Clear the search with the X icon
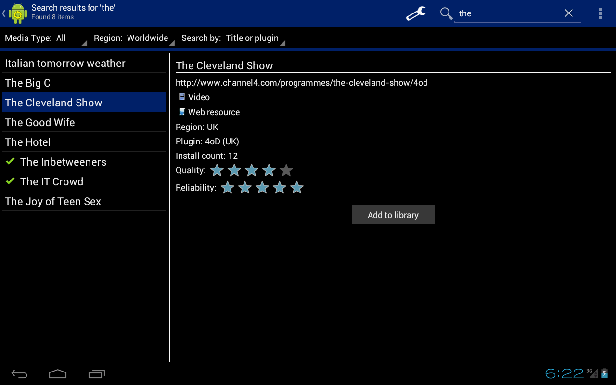616x385 pixels. pos(569,13)
